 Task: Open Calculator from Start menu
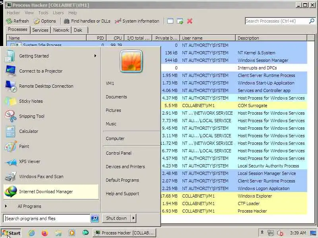tap(51, 131)
